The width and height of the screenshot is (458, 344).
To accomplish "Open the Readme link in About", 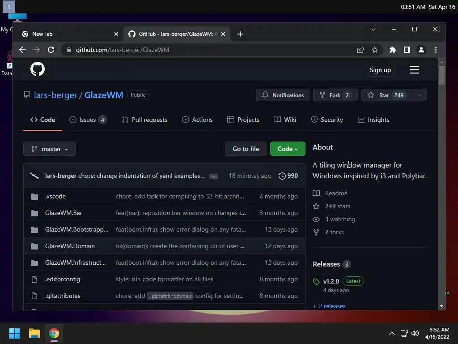I will point(330,193).
